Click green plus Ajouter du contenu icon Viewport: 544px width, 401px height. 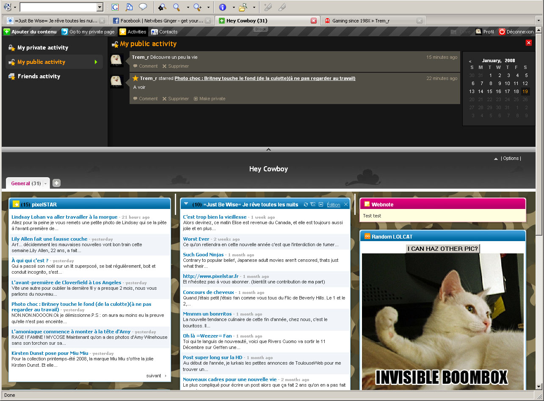7,32
